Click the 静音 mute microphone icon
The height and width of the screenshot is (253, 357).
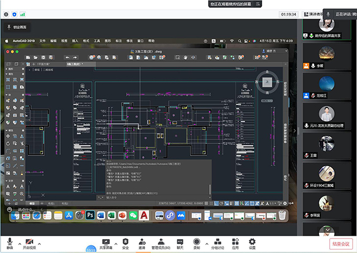(9, 241)
